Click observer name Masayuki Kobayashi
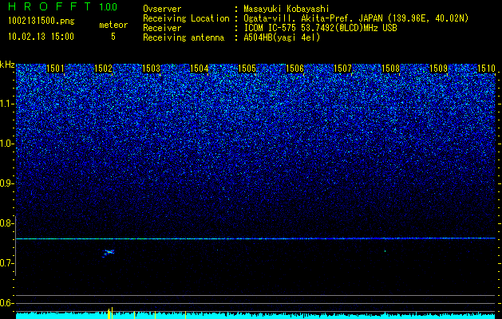Viewport: 502px width, 319px height. (287, 10)
